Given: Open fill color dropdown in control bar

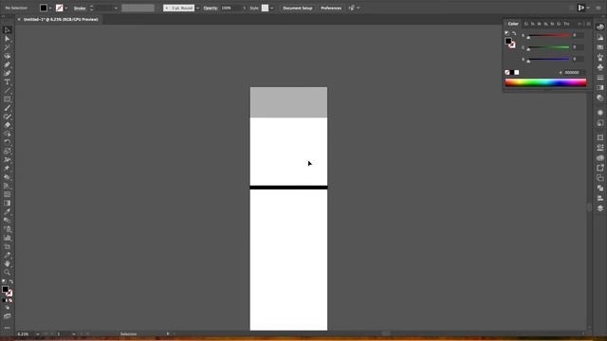Looking at the screenshot, I should pyautogui.click(x=50, y=9).
